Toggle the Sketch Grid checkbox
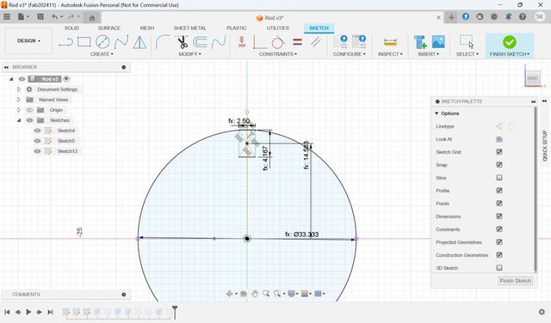Viewport: 551px width, 323px height. (499, 152)
